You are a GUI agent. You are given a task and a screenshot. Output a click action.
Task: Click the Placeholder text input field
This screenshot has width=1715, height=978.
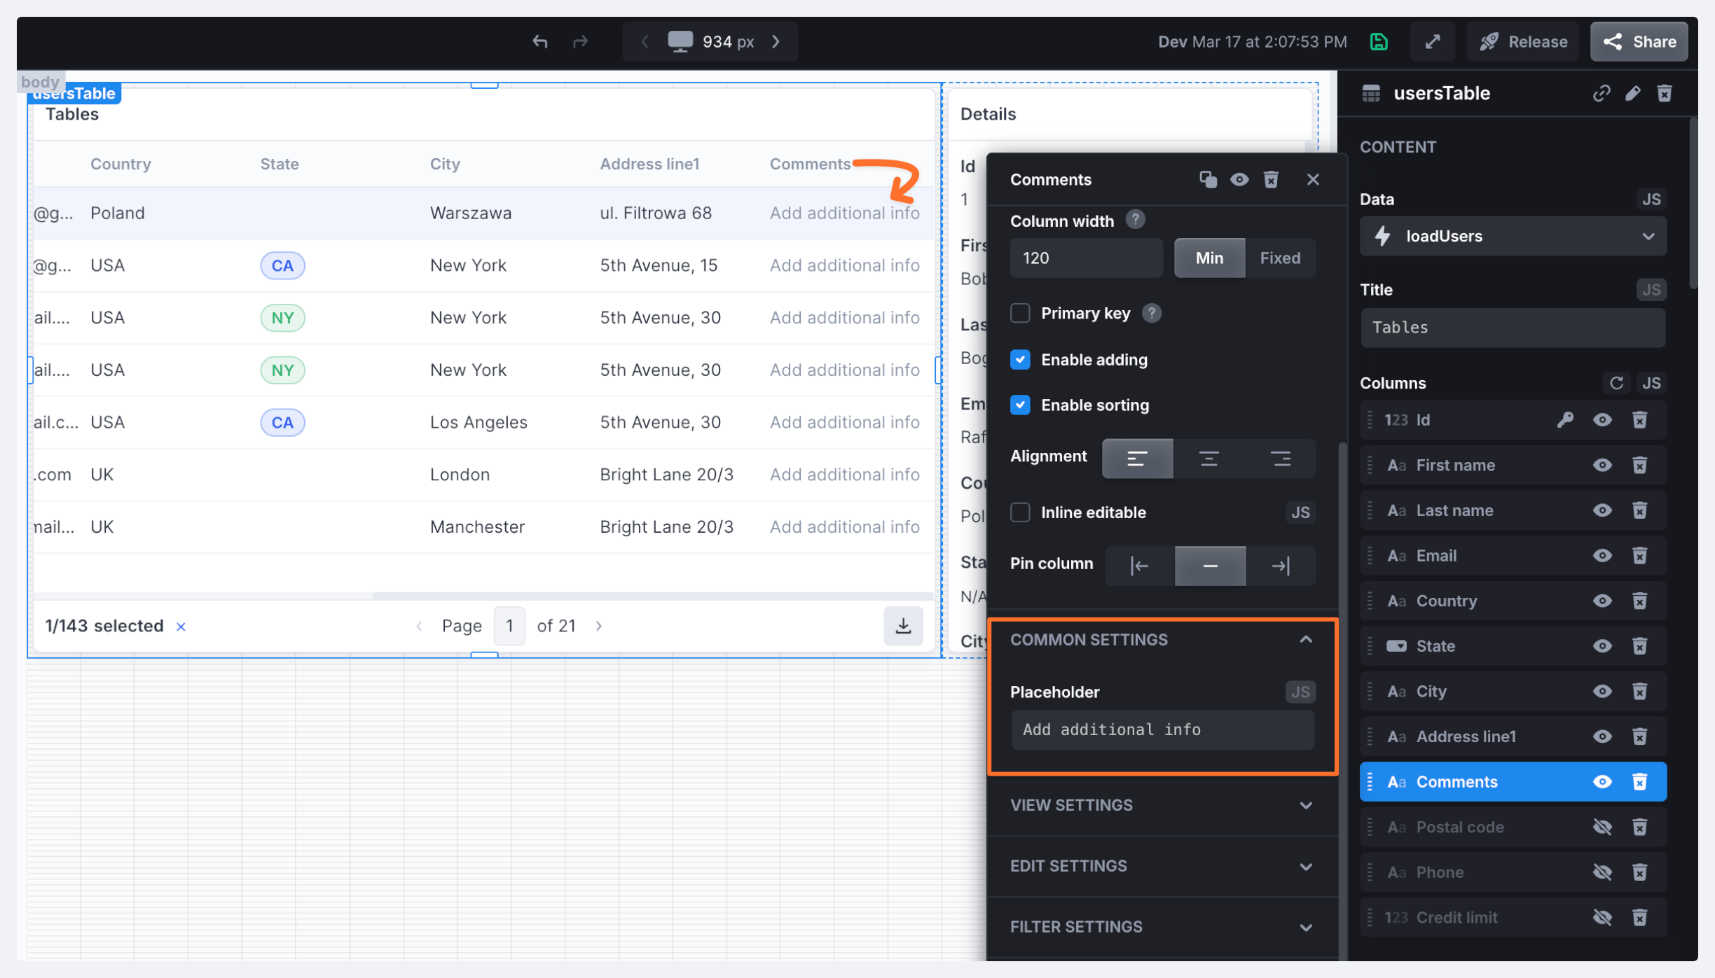click(1162, 729)
